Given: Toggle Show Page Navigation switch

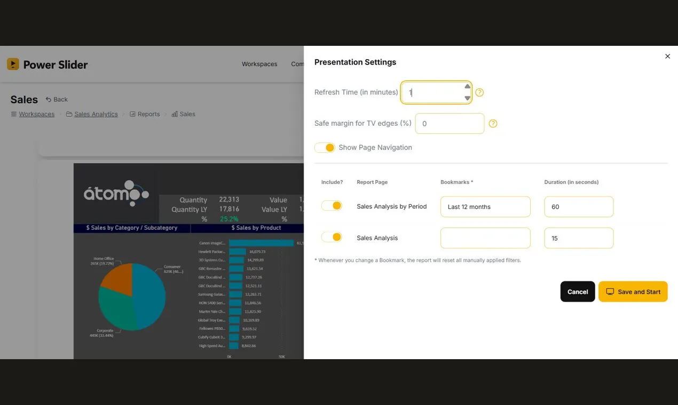Looking at the screenshot, I should 325,148.
